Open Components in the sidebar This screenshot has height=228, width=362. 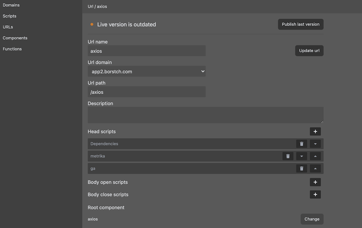point(15,38)
